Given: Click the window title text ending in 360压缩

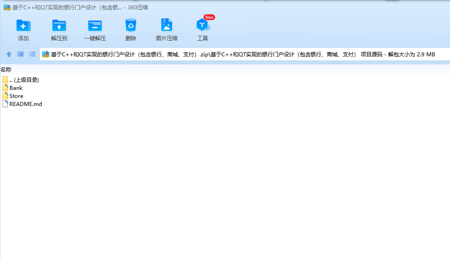Looking at the screenshot, I should click(x=80, y=8).
